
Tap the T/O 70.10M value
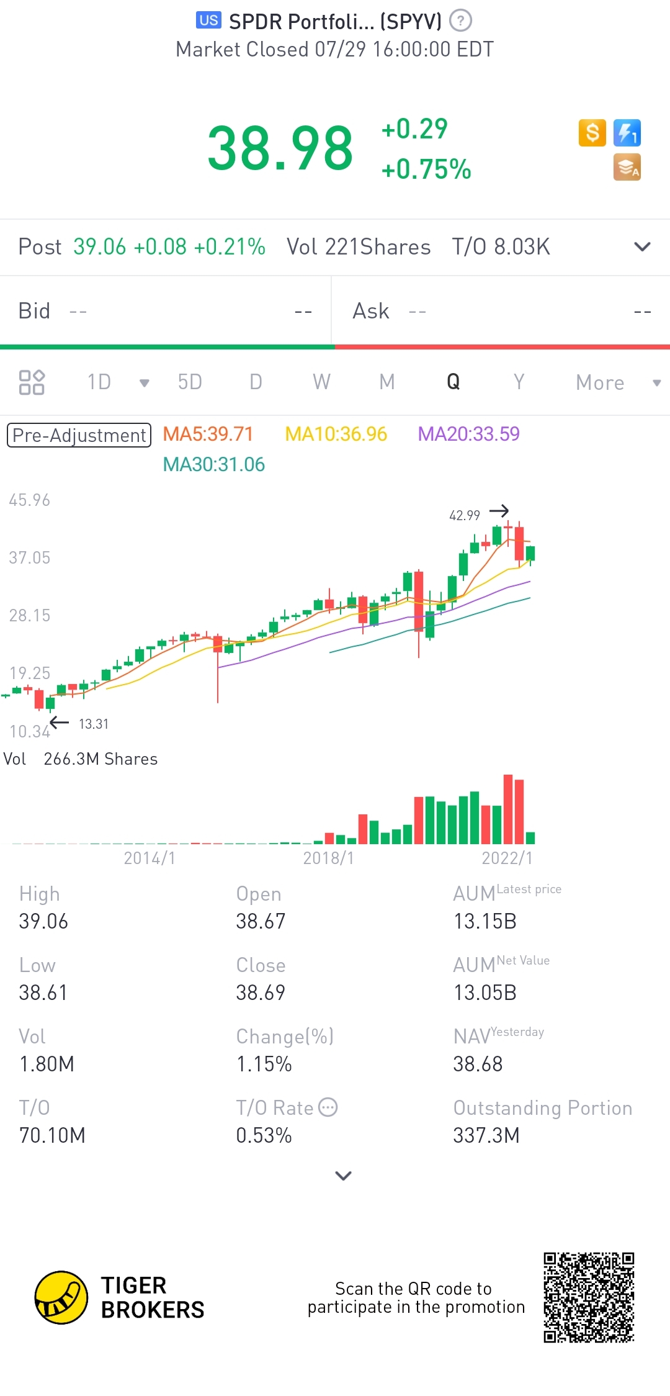click(52, 1135)
